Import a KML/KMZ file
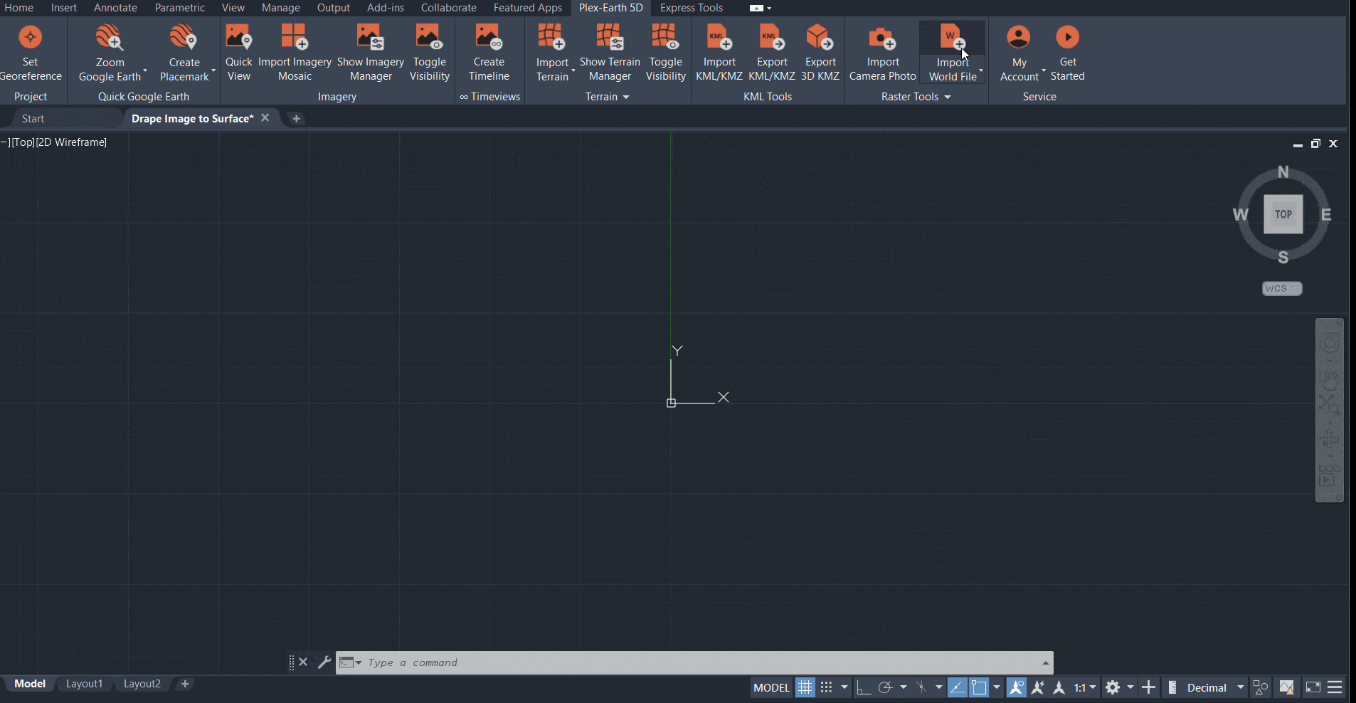The image size is (1356, 703). click(719, 53)
